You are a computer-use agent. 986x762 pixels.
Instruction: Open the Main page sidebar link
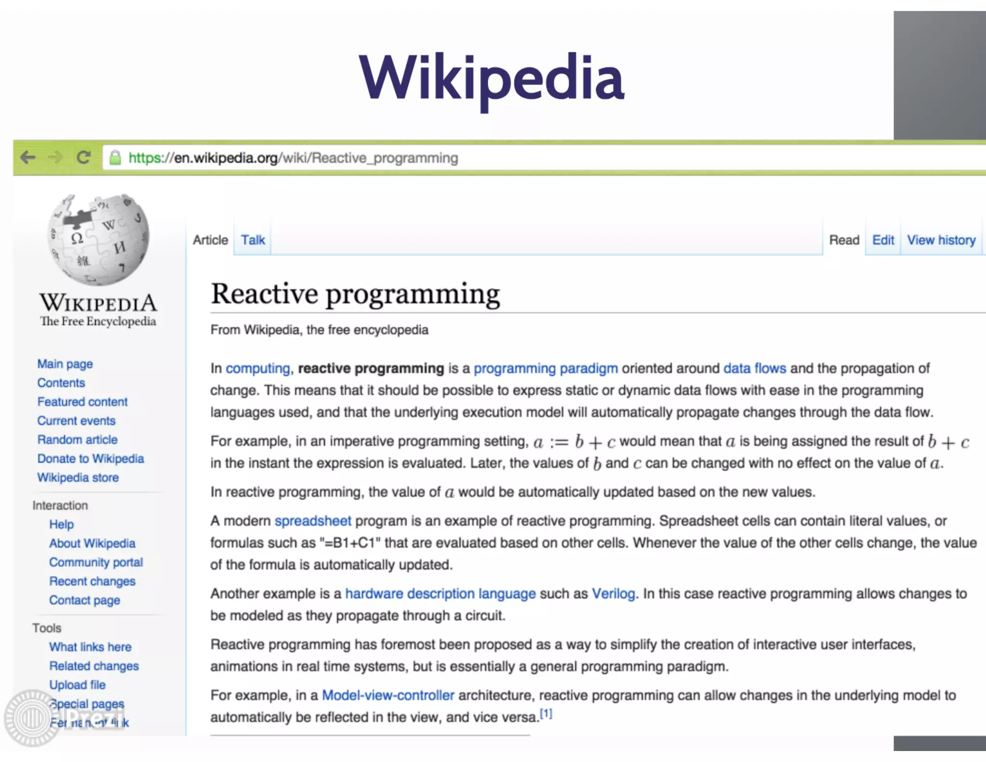click(x=65, y=364)
